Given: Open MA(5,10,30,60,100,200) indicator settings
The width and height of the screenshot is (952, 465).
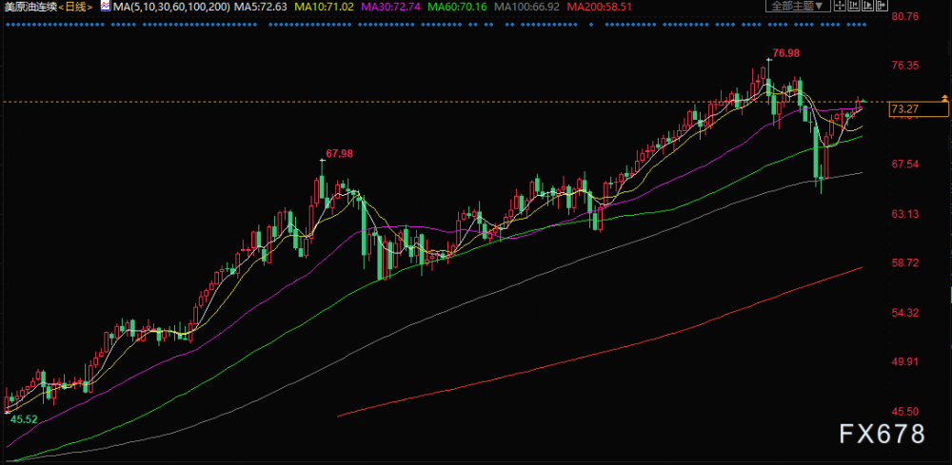Looking at the screenshot, I should point(171,8).
